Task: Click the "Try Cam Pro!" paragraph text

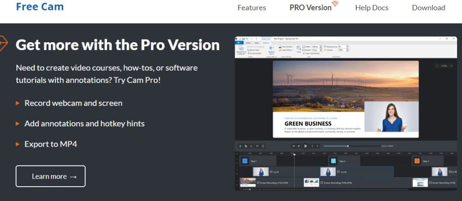Action: (x=137, y=80)
